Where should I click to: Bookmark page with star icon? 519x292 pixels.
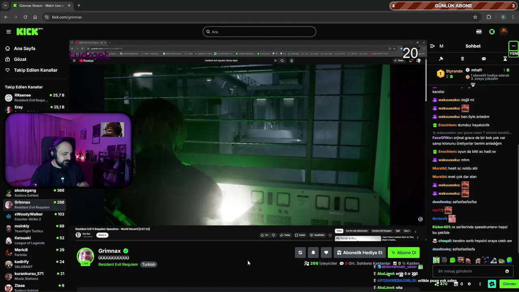[475, 17]
